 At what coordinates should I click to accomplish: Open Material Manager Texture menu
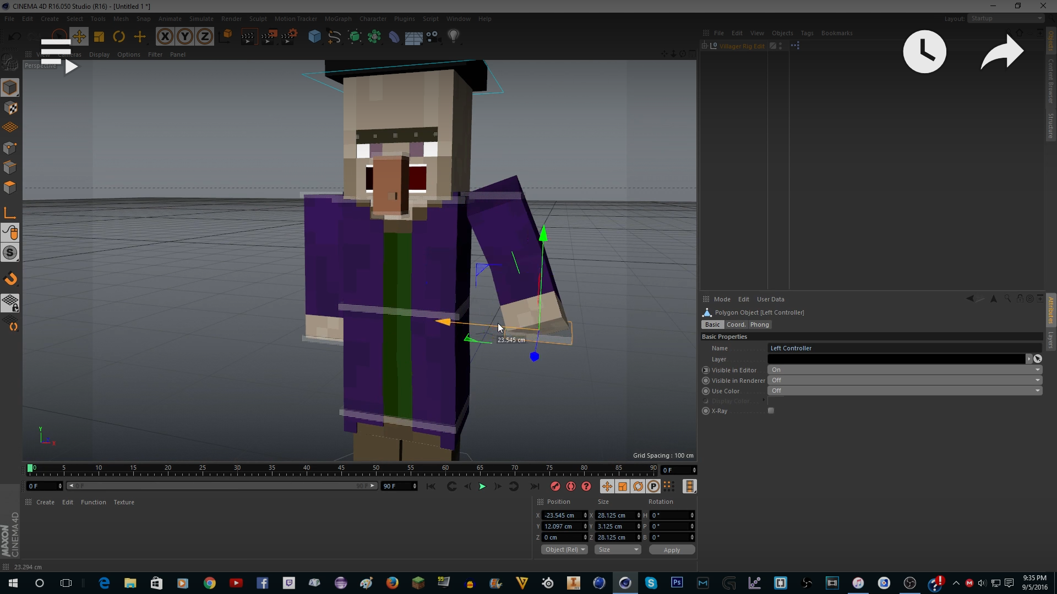pyautogui.click(x=124, y=502)
